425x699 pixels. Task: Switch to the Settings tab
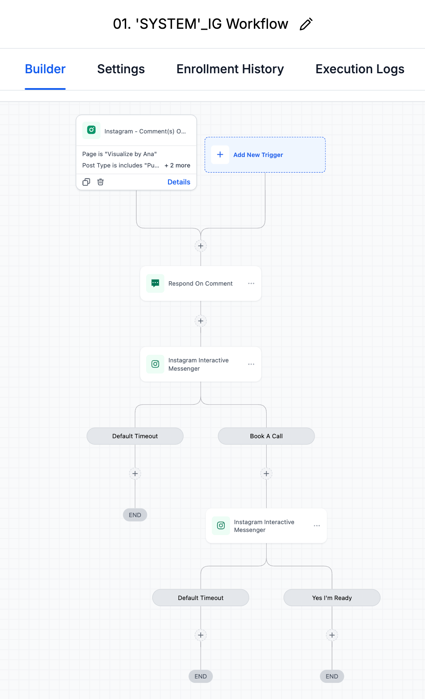[x=121, y=69]
